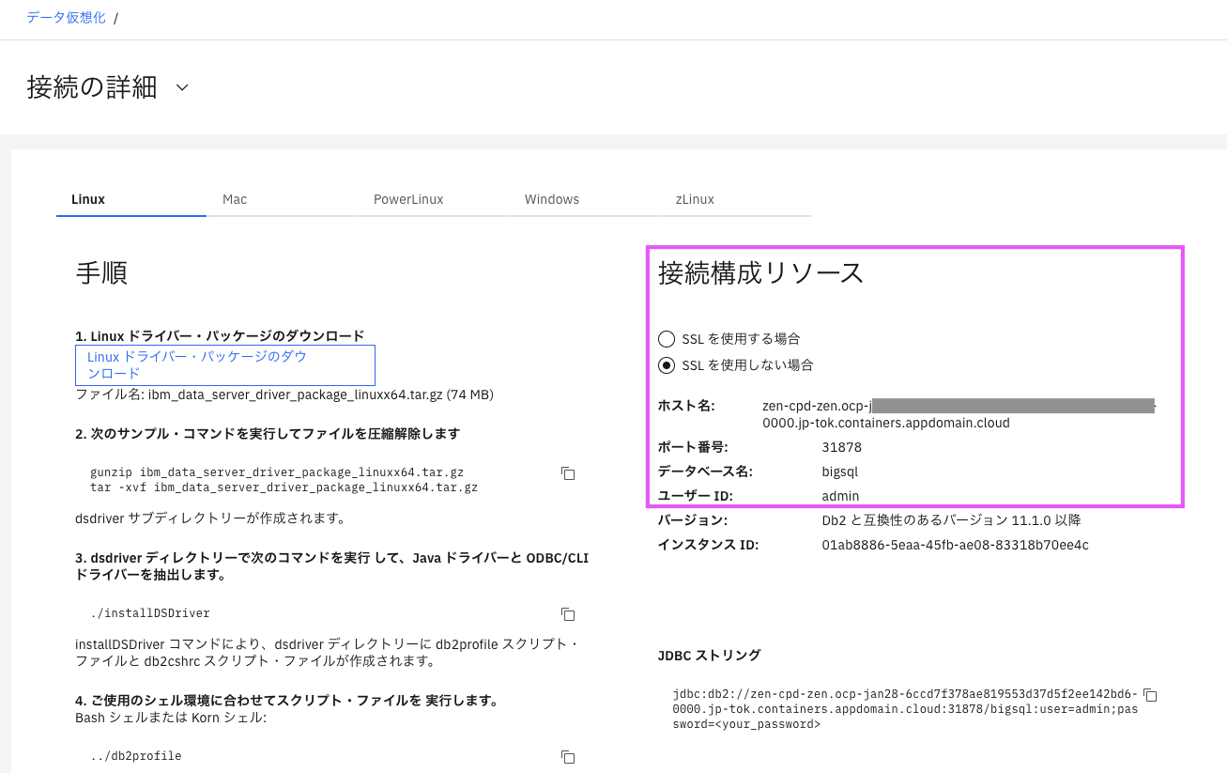Switch to the Linux tab

click(131, 199)
